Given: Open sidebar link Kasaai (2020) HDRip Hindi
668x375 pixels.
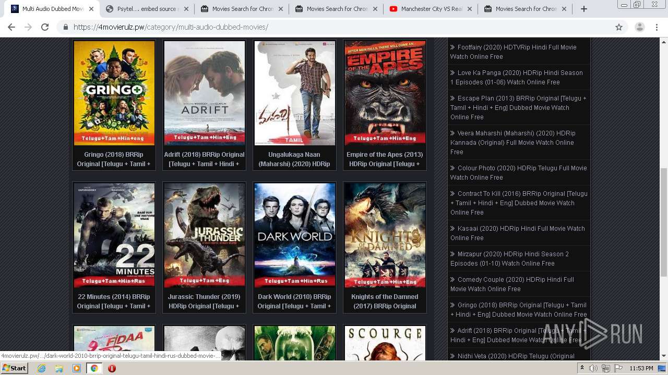Looking at the screenshot, I should pyautogui.click(x=518, y=233).
